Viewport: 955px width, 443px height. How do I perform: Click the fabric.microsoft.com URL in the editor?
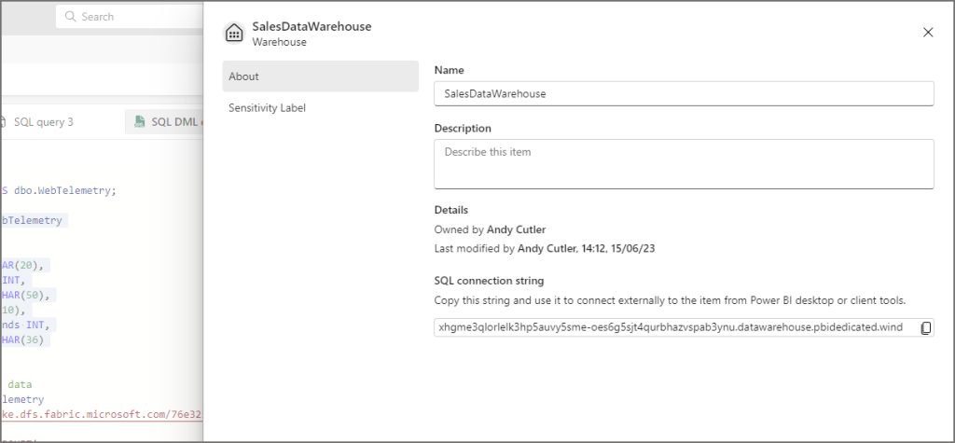[x=102, y=415]
